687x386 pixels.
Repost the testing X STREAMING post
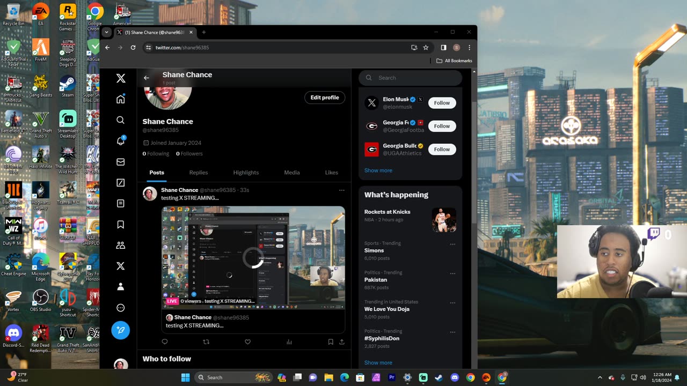(x=206, y=342)
